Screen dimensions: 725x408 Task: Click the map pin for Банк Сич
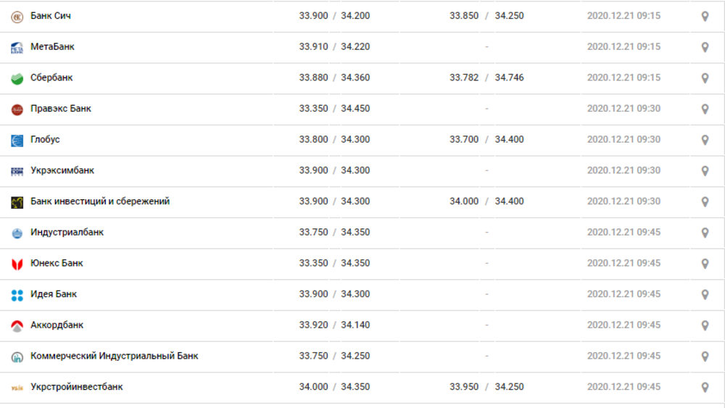tap(705, 16)
